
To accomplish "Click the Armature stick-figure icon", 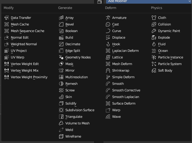I will coord(108,18).
